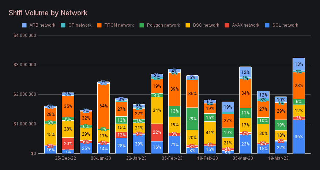Click the ARB network legend color swatch
Image resolution: width=320 pixels, height=170 pixels.
24,25
